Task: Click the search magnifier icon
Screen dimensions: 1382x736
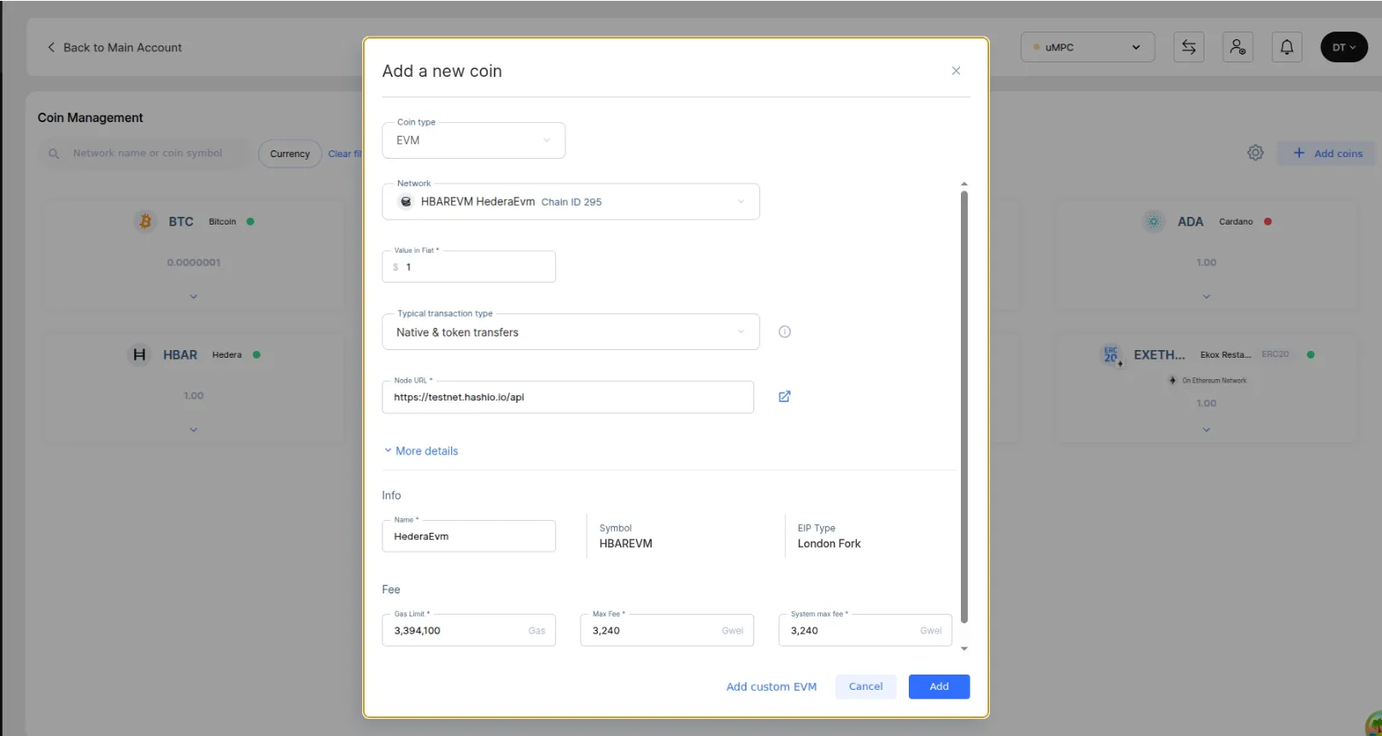Action: (x=54, y=154)
